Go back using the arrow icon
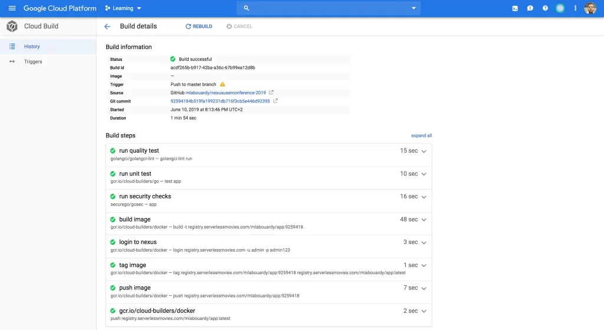The height and width of the screenshot is (330, 604). (x=107, y=27)
